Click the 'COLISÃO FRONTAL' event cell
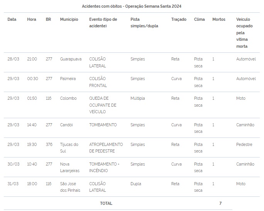This screenshot has height=211, width=264. coord(98,82)
